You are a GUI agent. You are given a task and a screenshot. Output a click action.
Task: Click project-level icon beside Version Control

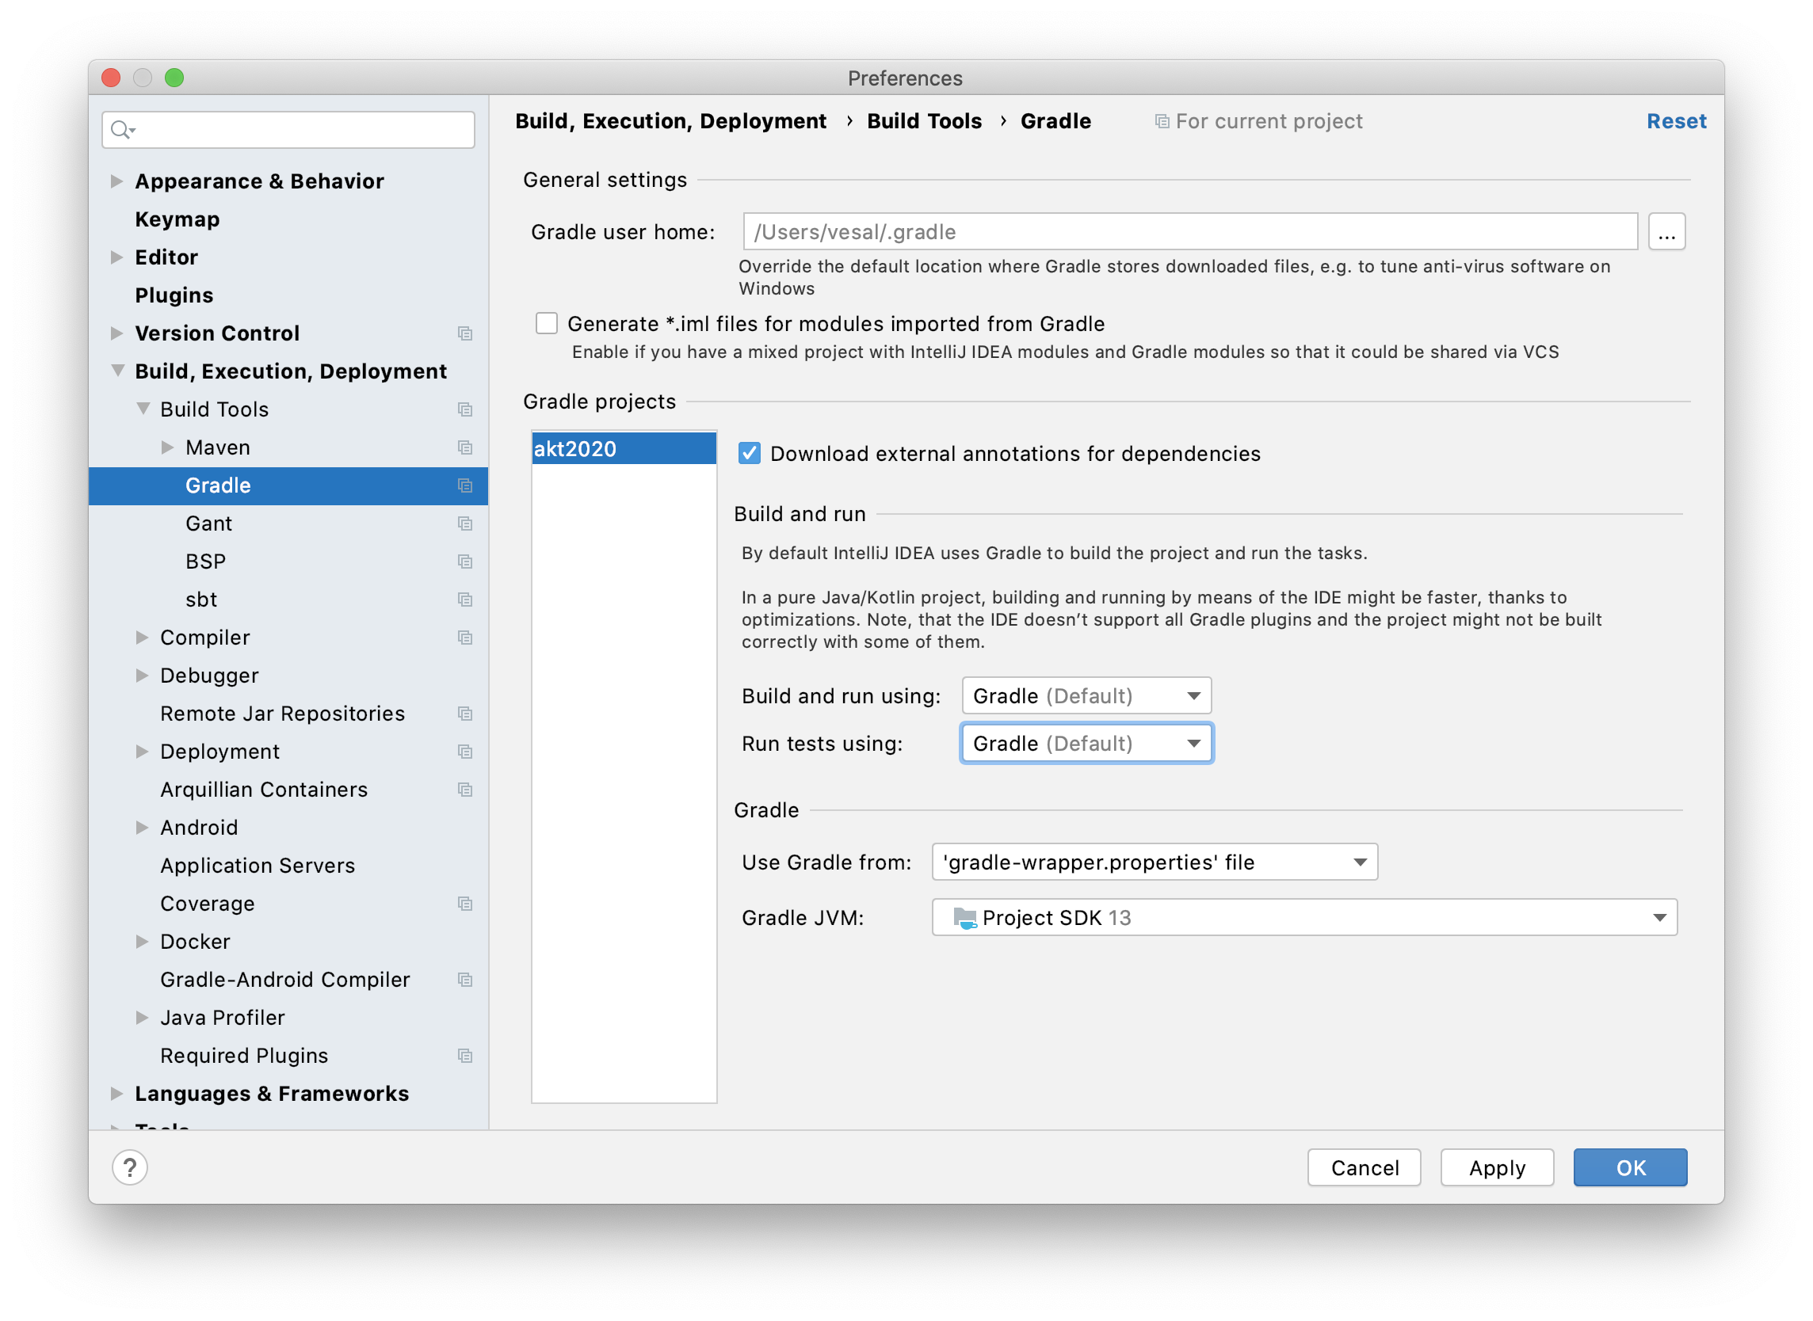coord(465,333)
